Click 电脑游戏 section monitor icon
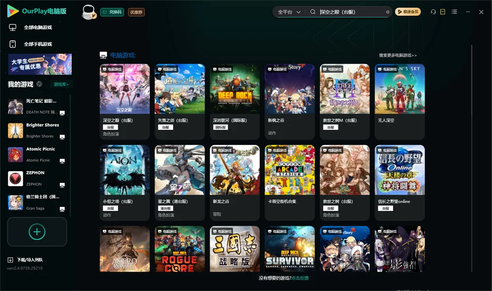Image resolution: width=492 pixels, height=291 pixels. (103, 55)
